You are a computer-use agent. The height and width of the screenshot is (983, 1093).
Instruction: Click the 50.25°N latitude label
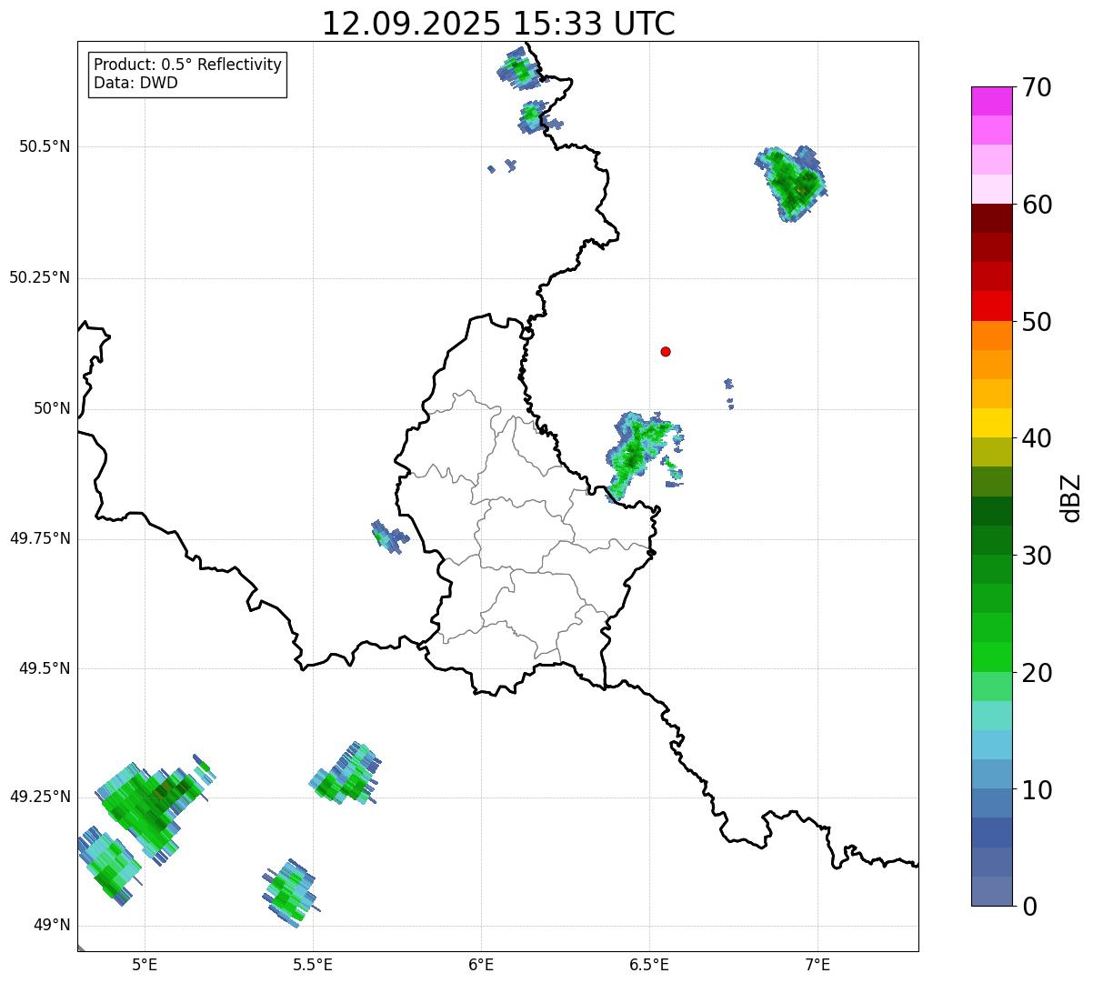[x=40, y=277]
